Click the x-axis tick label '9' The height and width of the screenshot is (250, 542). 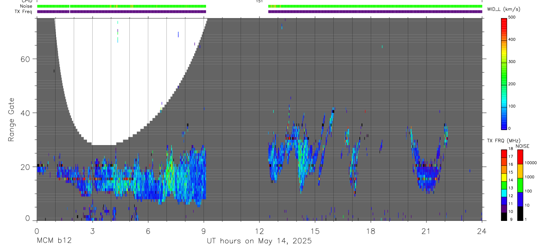pyautogui.click(x=203, y=231)
